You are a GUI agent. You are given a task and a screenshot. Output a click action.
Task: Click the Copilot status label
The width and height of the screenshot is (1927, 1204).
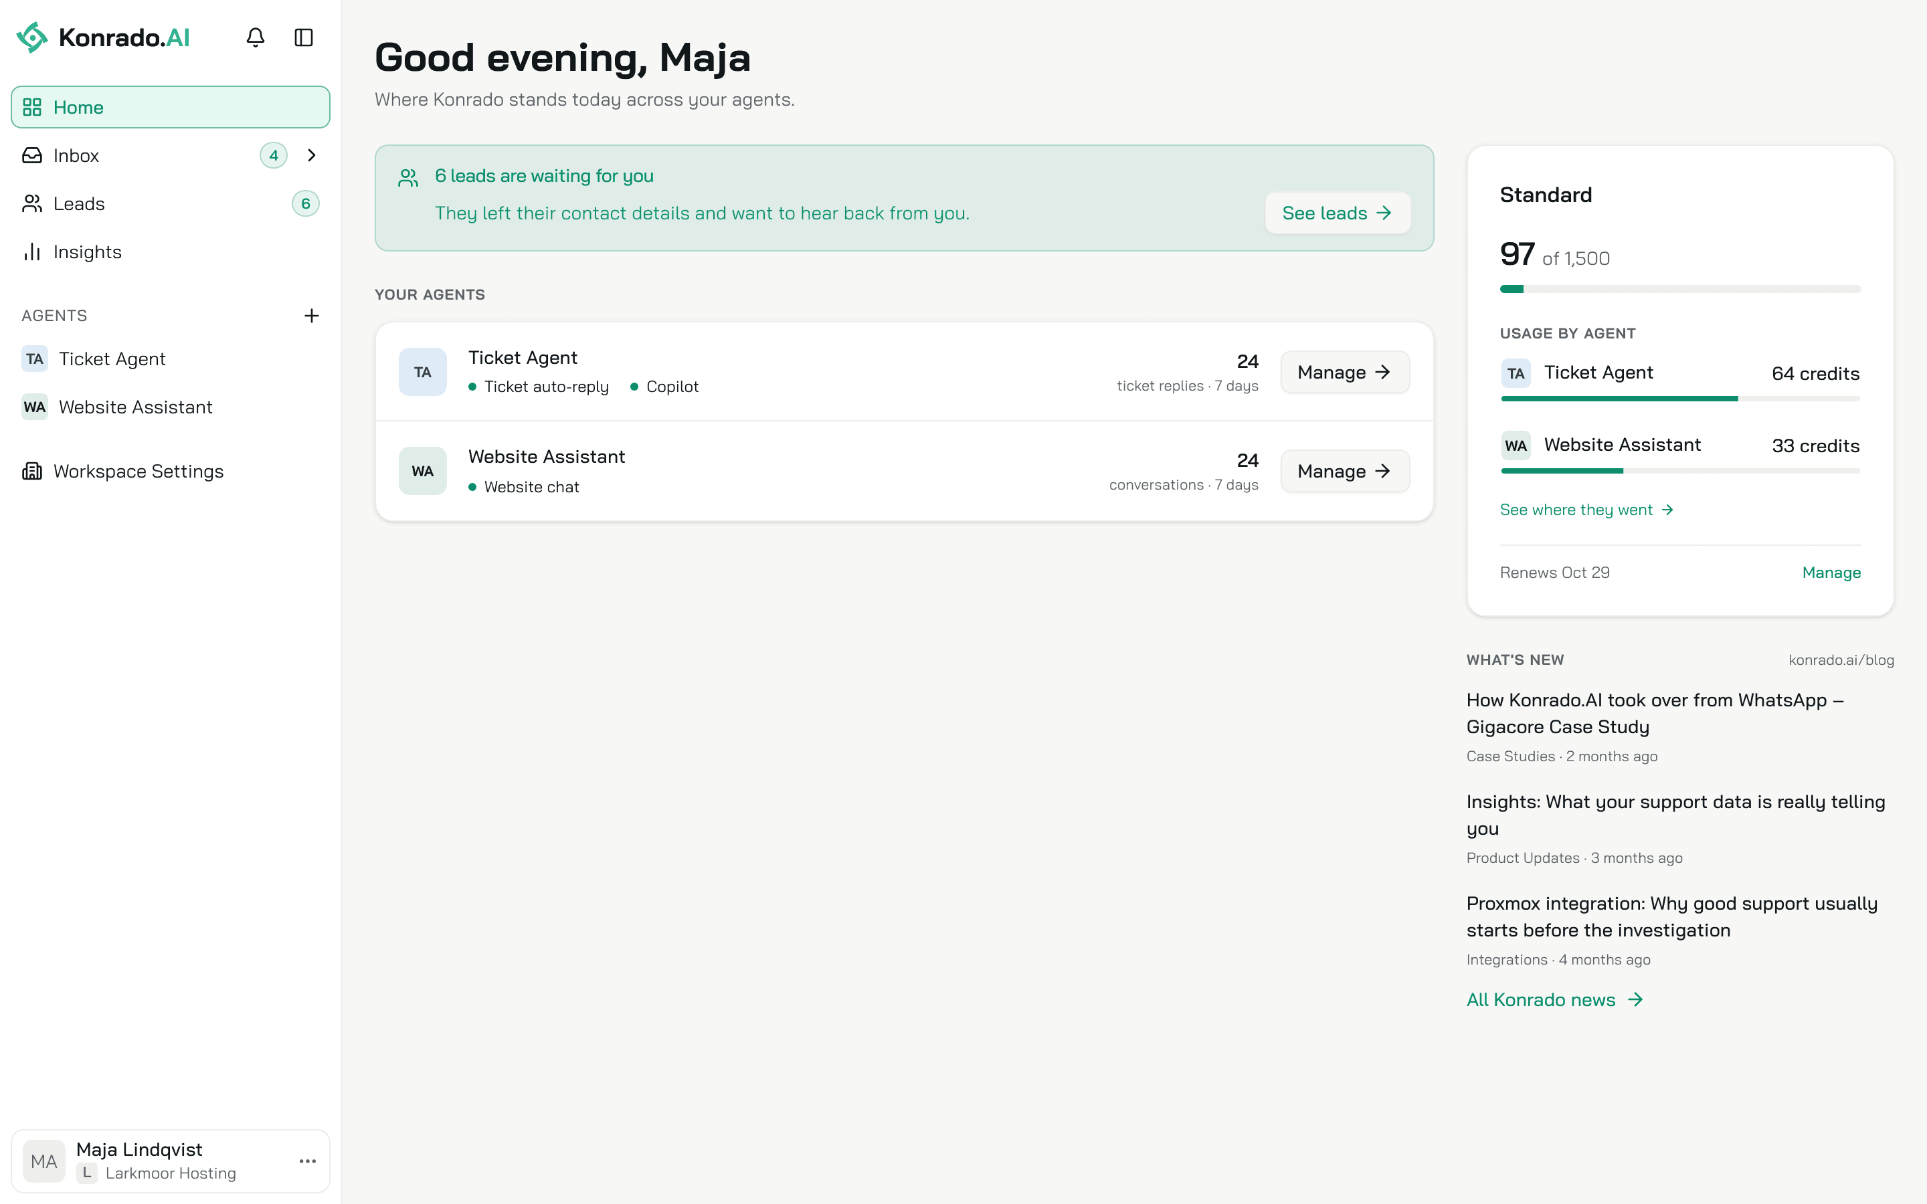(x=672, y=387)
